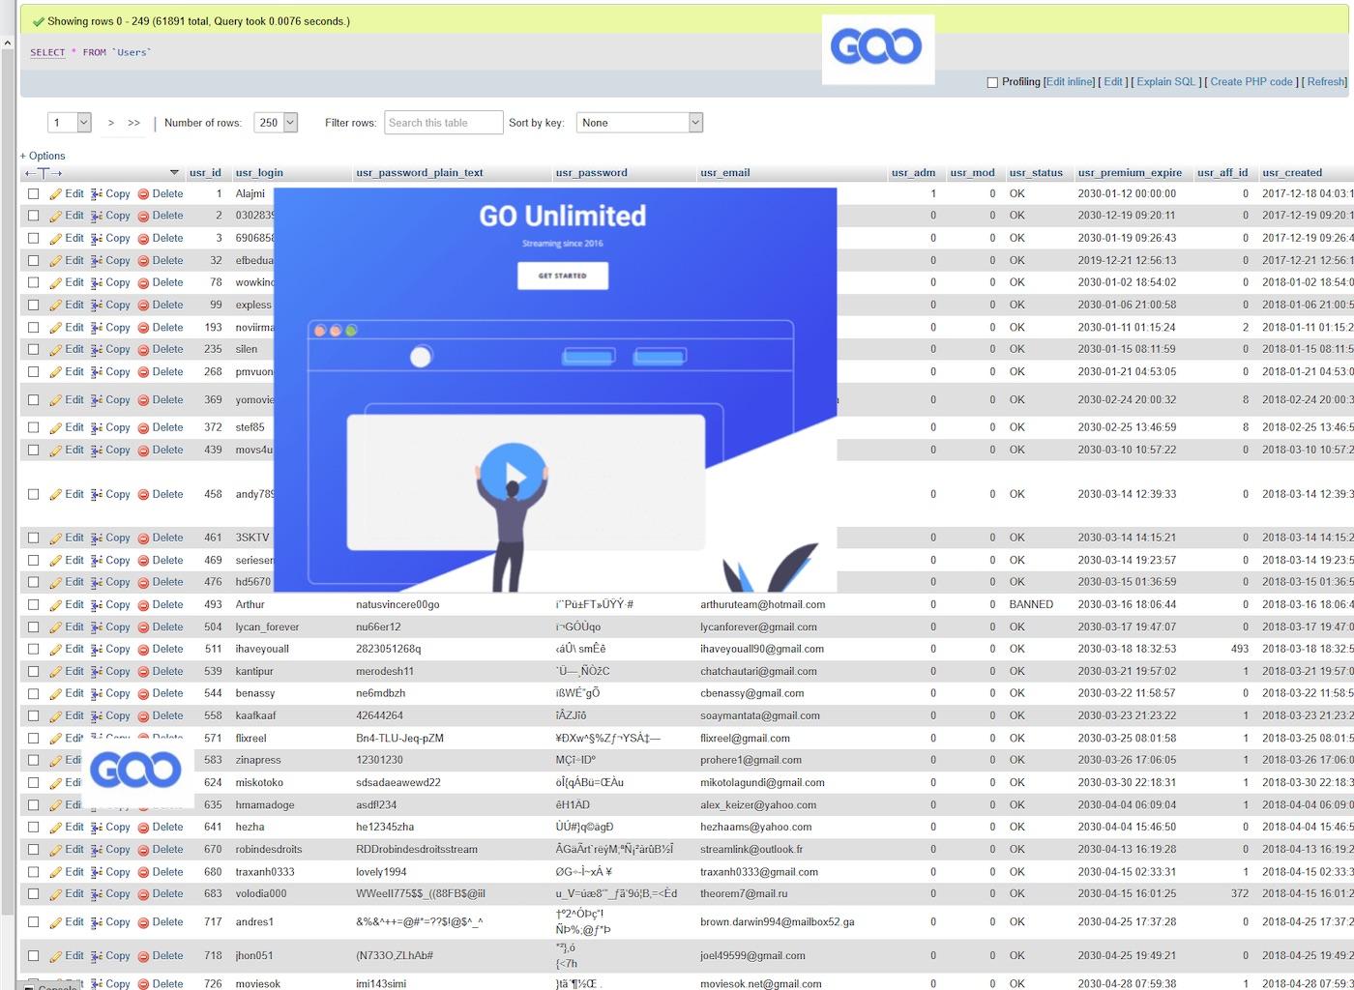Screen dimensions: 1354x990
Task: Expand the Sort by key dropdown
Action: pyautogui.click(x=639, y=123)
